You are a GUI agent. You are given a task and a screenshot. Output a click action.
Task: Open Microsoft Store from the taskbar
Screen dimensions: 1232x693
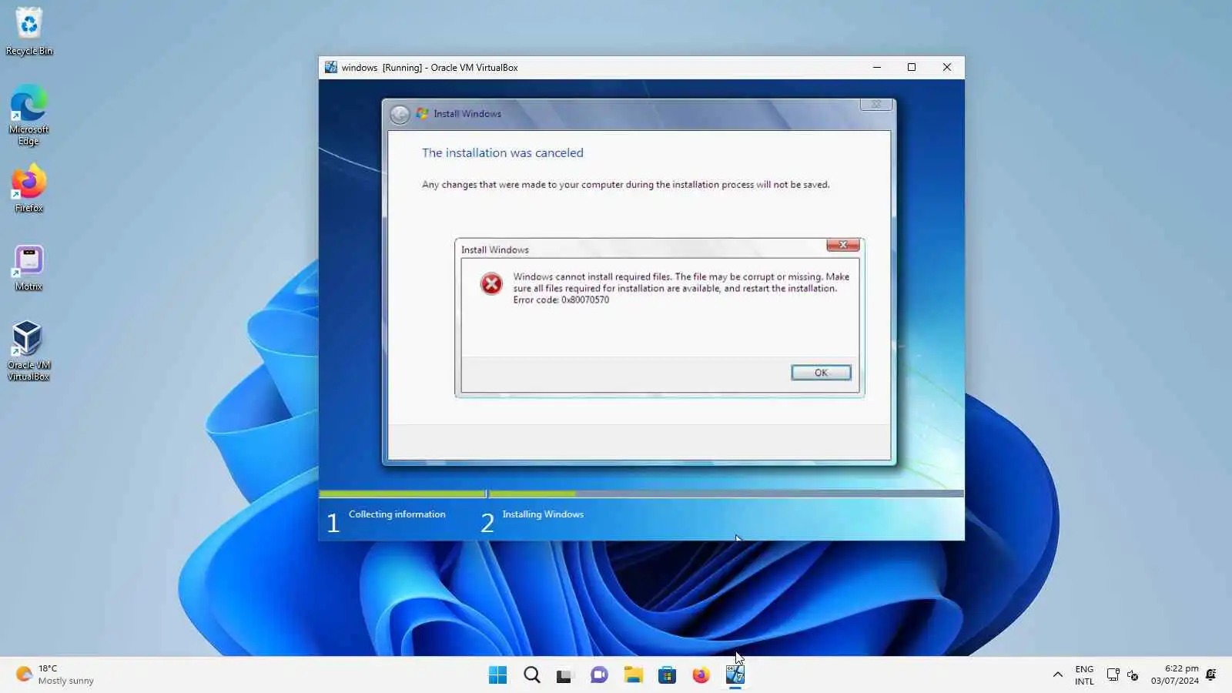[x=667, y=675]
